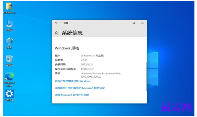
Task: Click the 系统信息 page title
Action: (x=72, y=33)
